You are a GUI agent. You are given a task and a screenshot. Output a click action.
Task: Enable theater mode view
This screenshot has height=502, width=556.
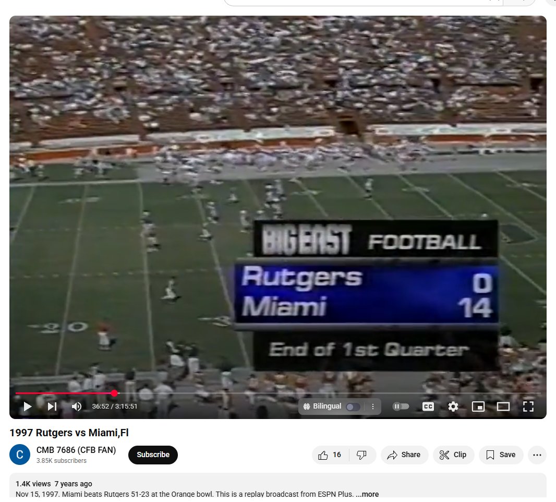pos(503,407)
